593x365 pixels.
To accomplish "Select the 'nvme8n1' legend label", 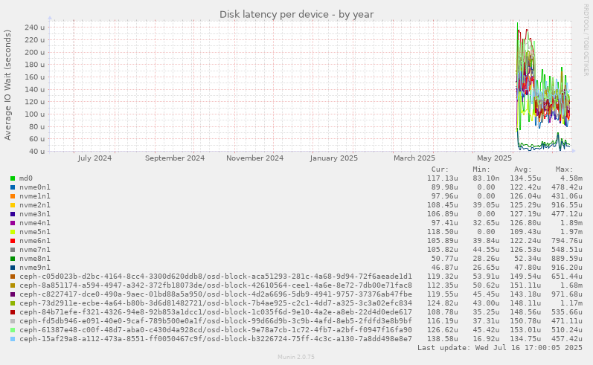I will coord(35,259).
